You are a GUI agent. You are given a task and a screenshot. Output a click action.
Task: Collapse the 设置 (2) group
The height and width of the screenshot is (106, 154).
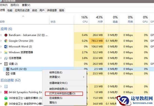pyautogui.click(x=1, y=64)
